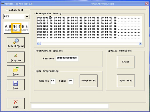Expand the PIT transponder type dropdown
150x112 pixels.
(27, 17)
